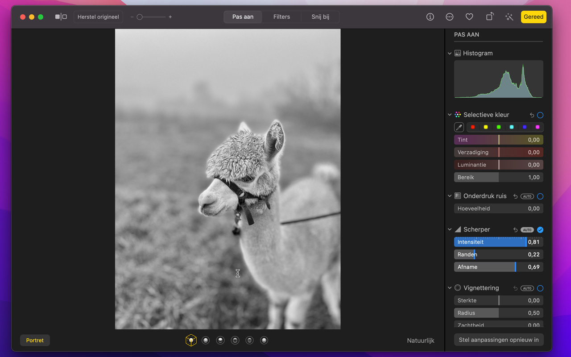The height and width of the screenshot is (357, 571).
Task: Select the eyedropper in Selectieve kleur
Action: tap(459, 127)
